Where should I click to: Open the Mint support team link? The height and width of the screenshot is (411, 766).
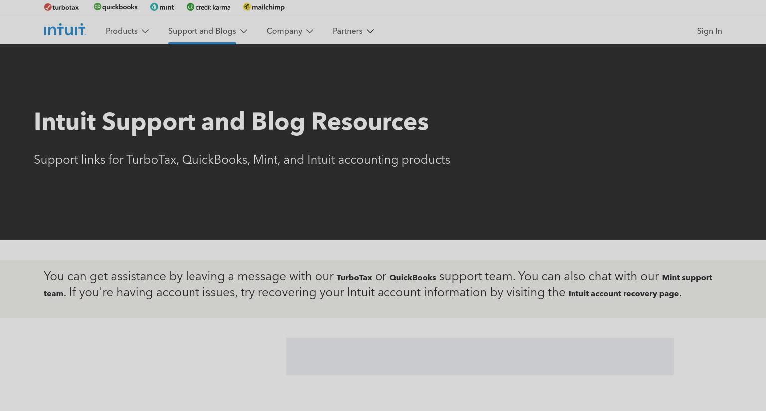coord(687,278)
